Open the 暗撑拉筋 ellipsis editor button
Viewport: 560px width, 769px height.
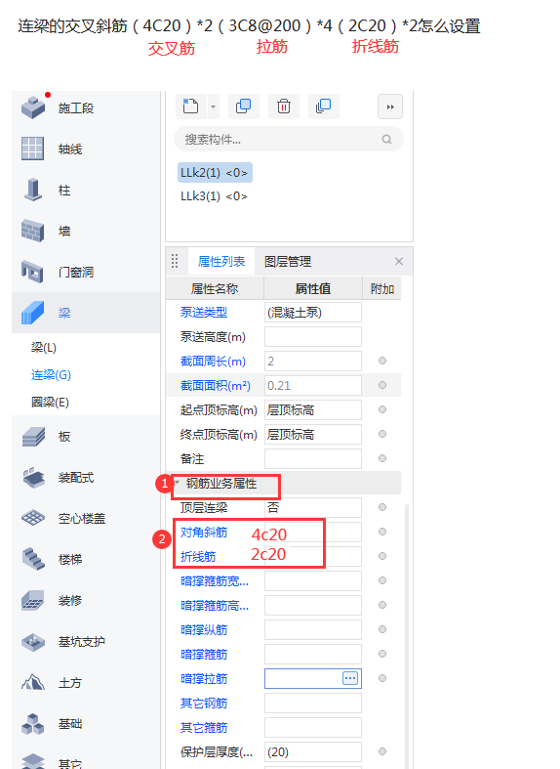[350, 678]
